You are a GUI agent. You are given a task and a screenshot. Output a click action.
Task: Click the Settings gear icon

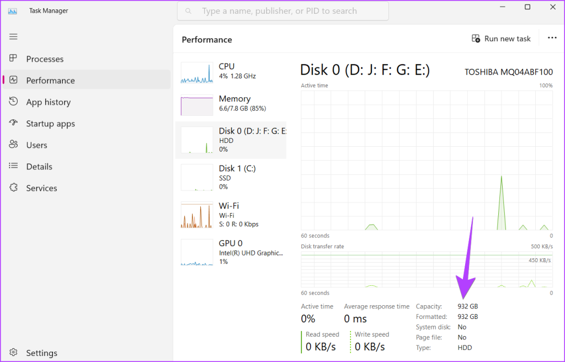pos(14,353)
